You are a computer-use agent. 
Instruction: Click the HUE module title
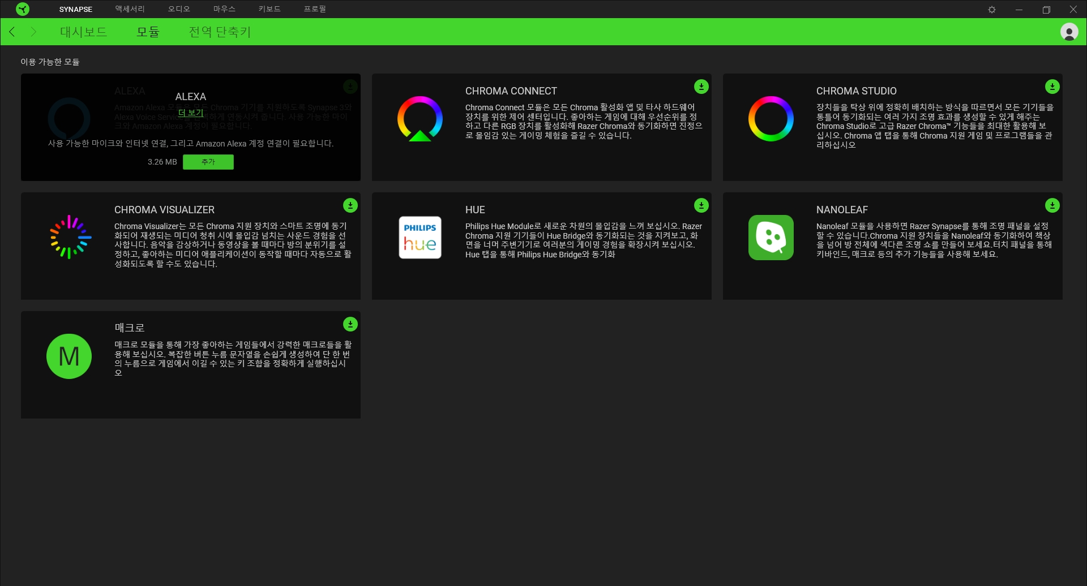(x=475, y=210)
